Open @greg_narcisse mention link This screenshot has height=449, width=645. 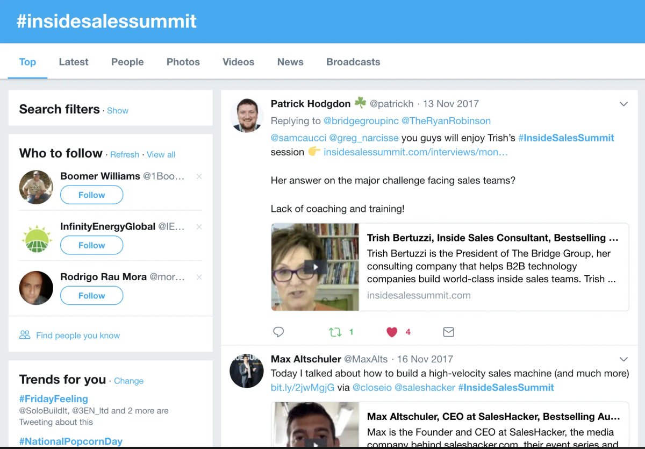click(x=364, y=138)
